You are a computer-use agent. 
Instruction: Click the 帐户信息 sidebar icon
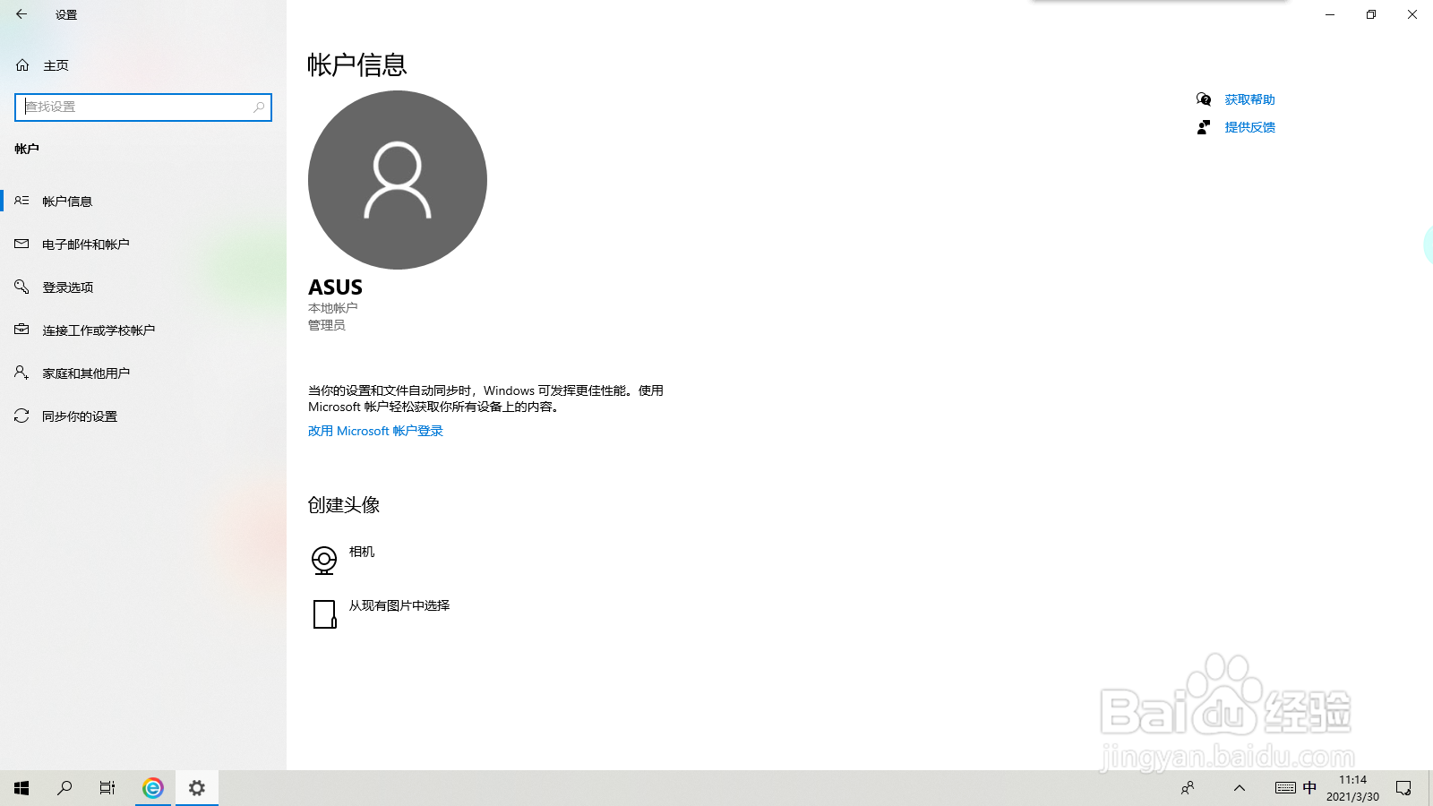[x=21, y=201]
